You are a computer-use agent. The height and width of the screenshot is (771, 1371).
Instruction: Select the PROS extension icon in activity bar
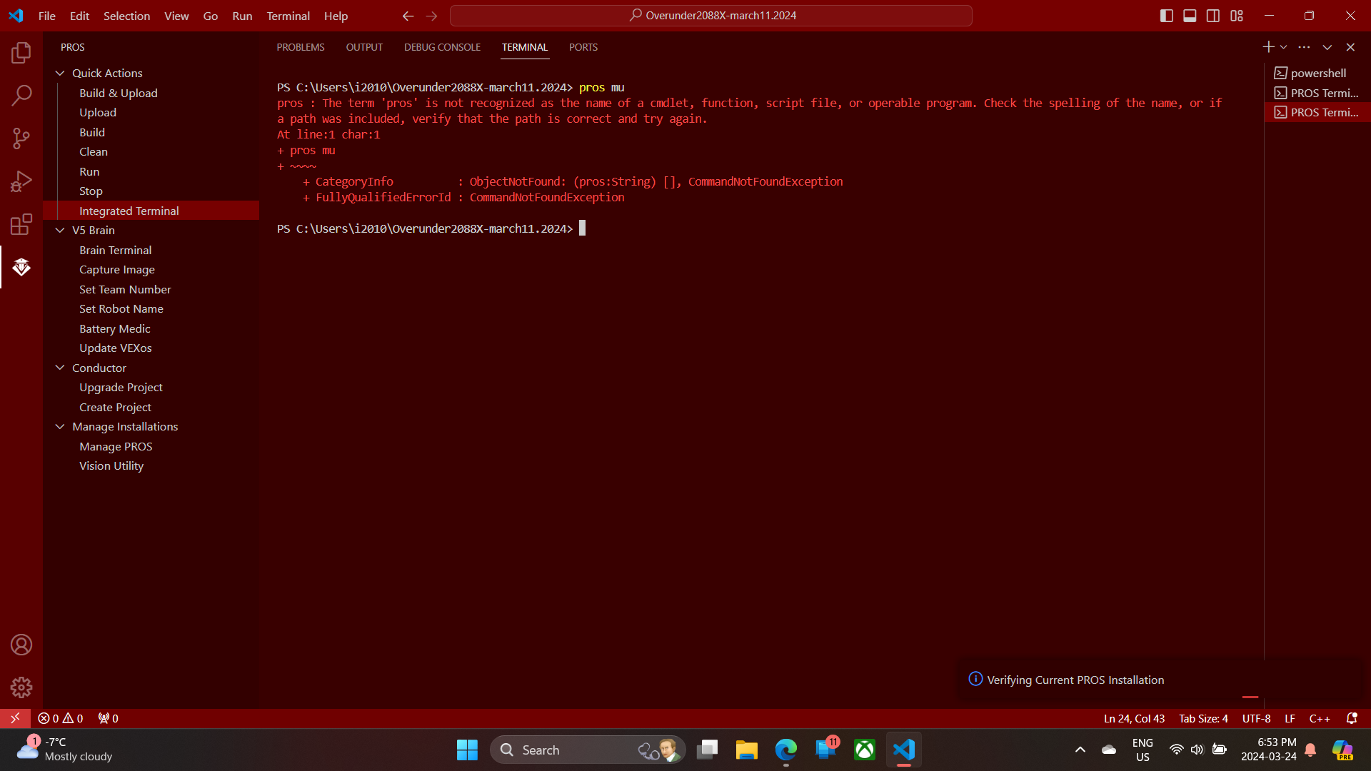21,267
